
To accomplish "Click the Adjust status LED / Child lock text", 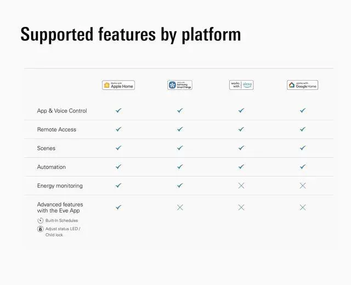I will click(x=63, y=232).
